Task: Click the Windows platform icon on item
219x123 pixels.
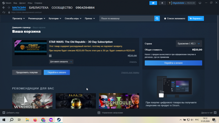Action: (50, 56)
